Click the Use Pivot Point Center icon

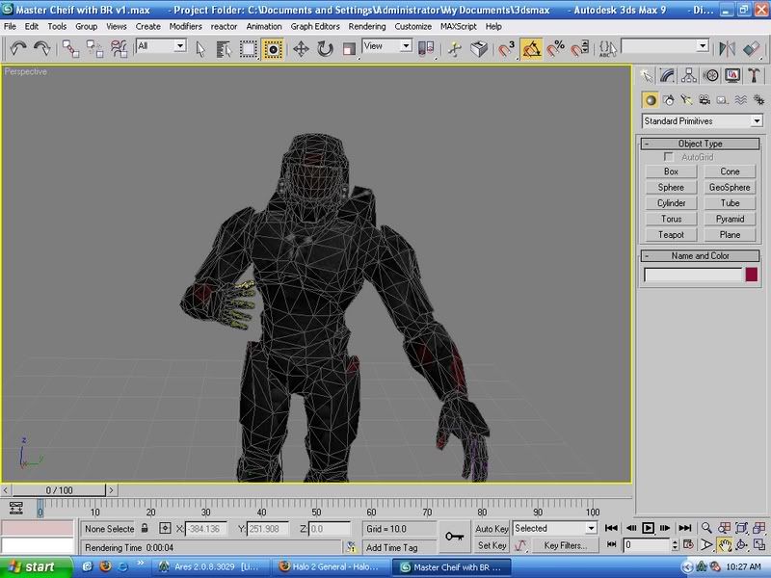tap(426, 49)
